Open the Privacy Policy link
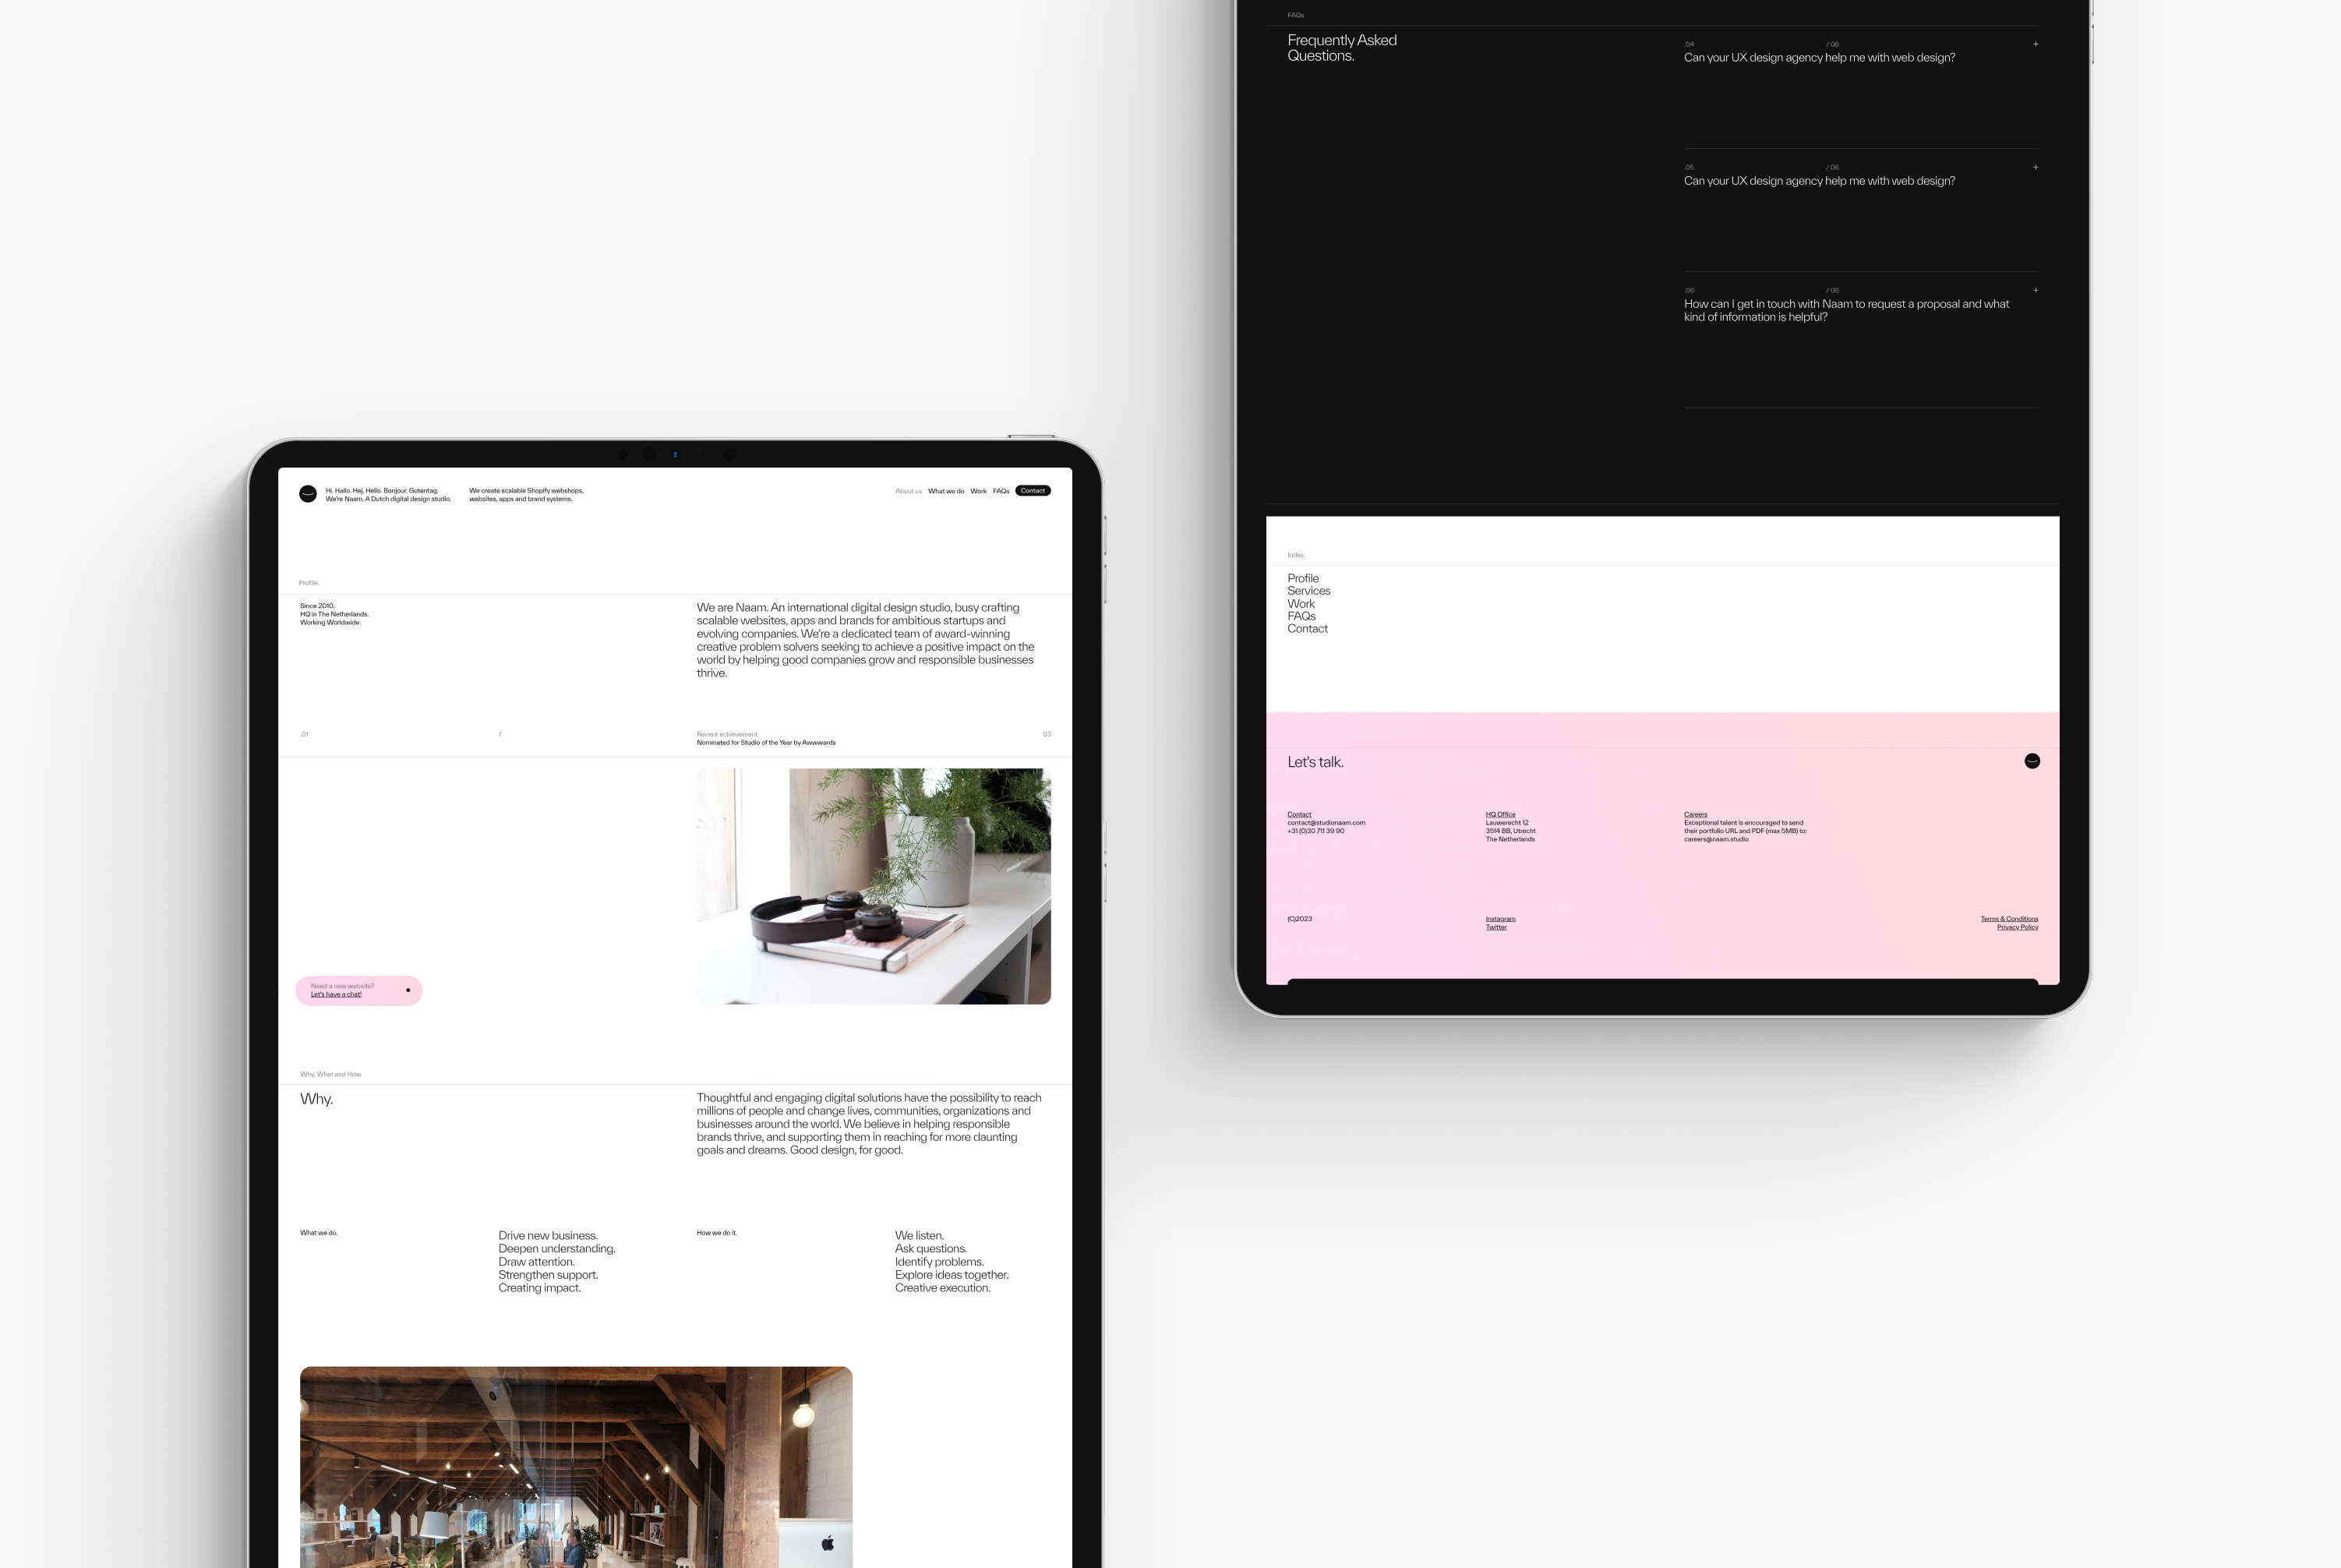2341x1568 pixels. click(2015, 926)
